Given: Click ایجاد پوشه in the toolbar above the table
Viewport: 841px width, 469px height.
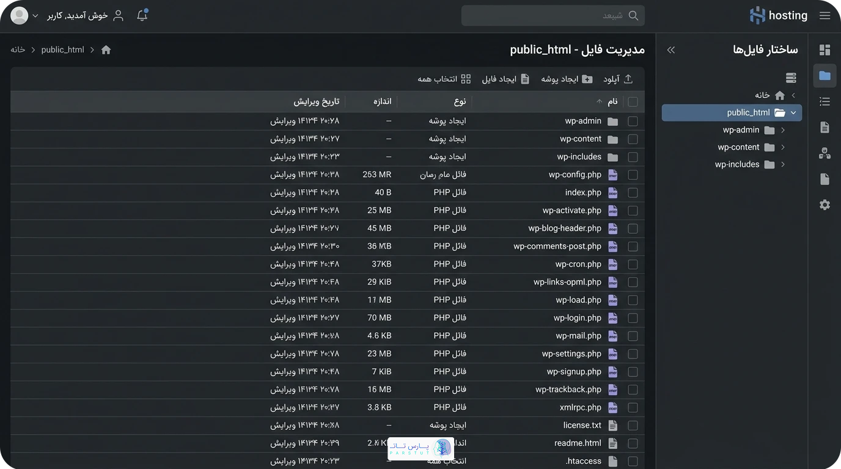Looking at the screenshot, I should coord(567,79).
